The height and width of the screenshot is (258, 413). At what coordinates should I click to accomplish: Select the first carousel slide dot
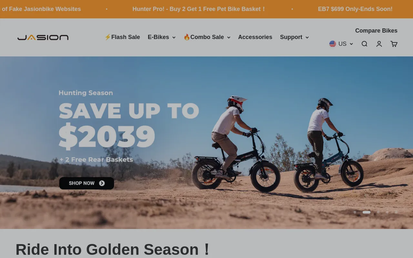tap(355, 212)
